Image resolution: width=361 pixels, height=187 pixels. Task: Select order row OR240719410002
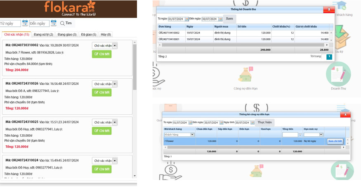(243, 33)
